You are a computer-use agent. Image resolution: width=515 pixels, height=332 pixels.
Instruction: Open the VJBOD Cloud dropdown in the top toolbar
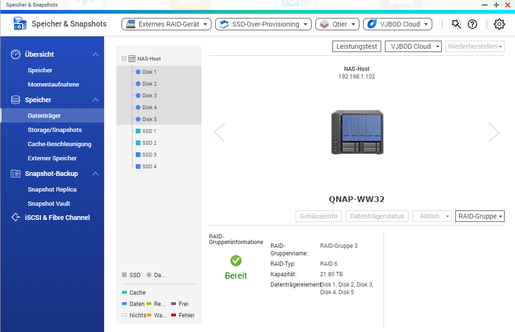(397, 24)
